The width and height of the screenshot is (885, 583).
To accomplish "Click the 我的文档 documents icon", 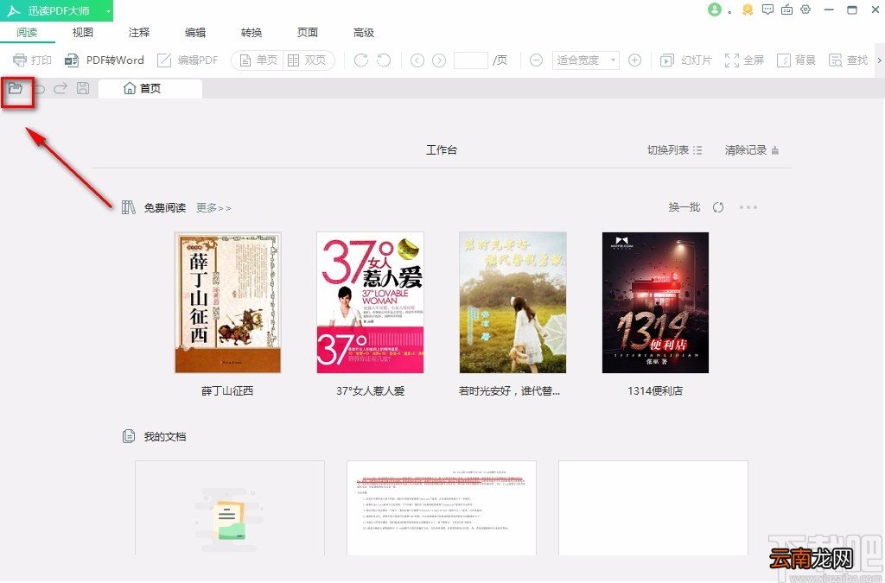I will click(129, 436).
